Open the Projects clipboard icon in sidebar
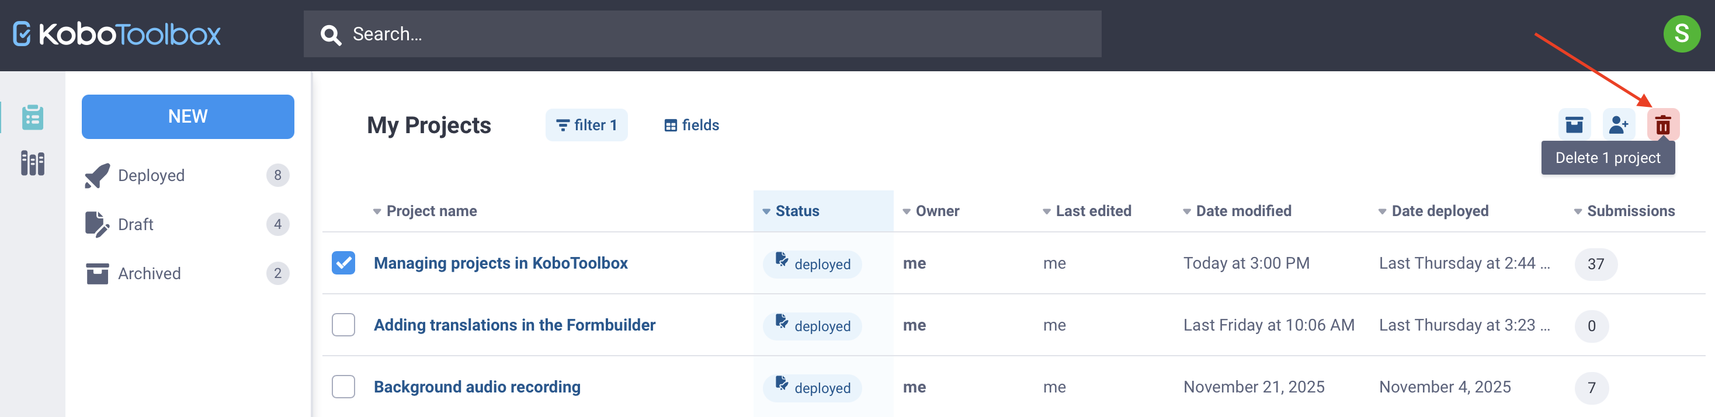 (33, 117)
